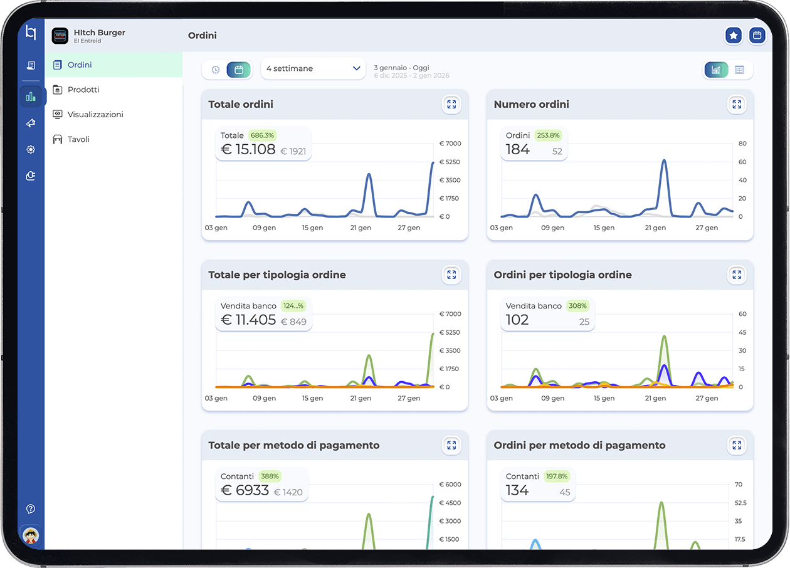This screenshot has width=790, height=568.
Task: Click the user avatar at bottom left
Action: [31, 535]
